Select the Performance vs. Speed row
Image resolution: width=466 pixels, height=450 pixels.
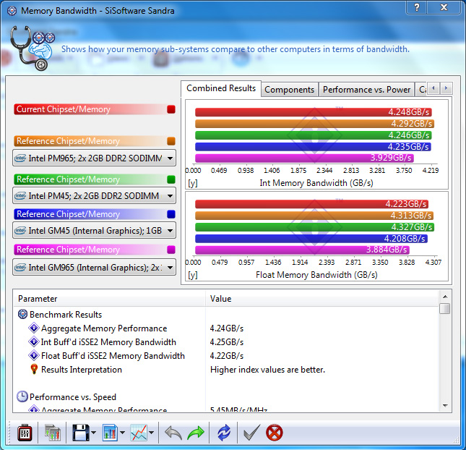(x=226, y=397)
